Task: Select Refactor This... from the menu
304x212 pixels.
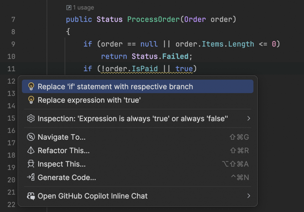Action: click(64, 151)
